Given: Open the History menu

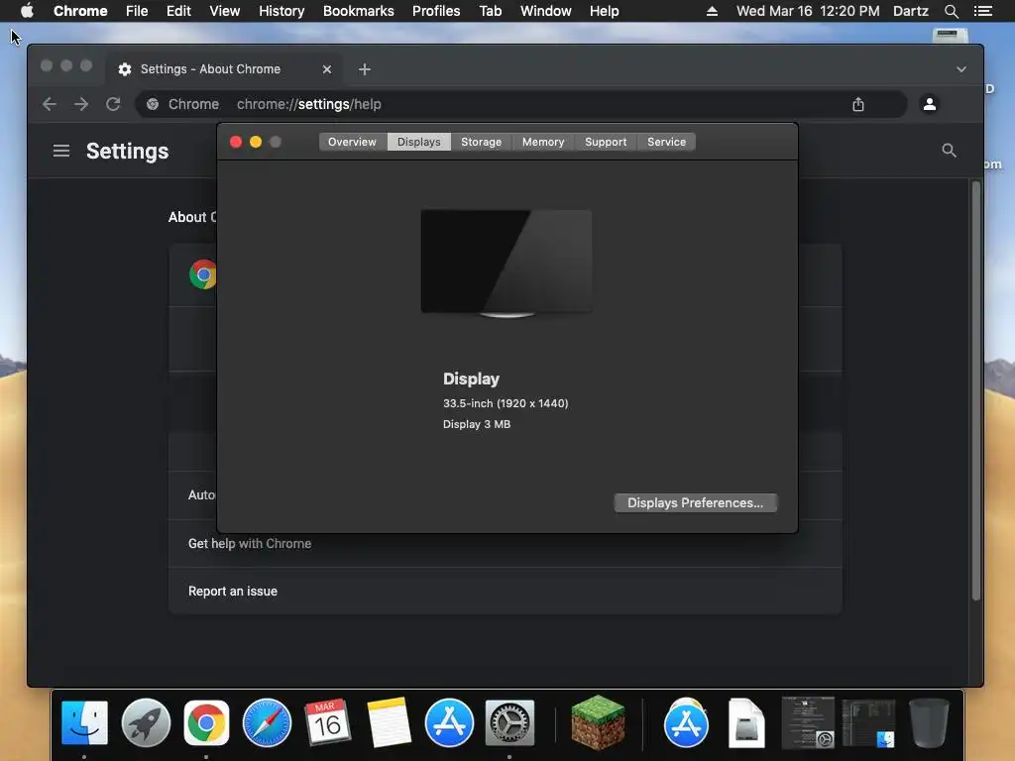Looking at the screenshot, I should click(x=282, y=11).
